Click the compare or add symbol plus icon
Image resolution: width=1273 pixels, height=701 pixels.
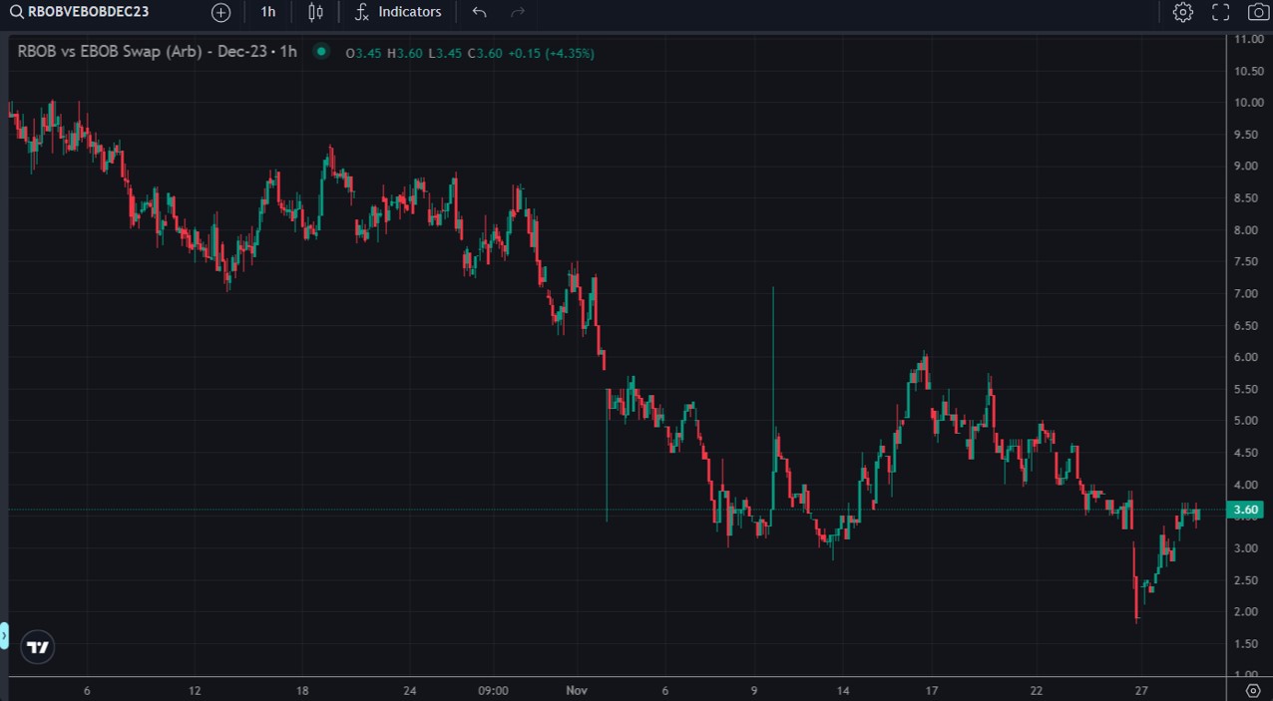point(221,12)
